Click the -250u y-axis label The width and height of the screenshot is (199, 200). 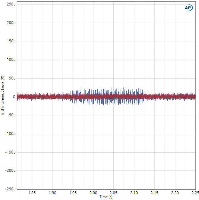(x=11, y=189)
